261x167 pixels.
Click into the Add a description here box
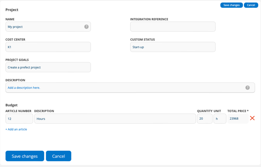click(x=125, y=88)
